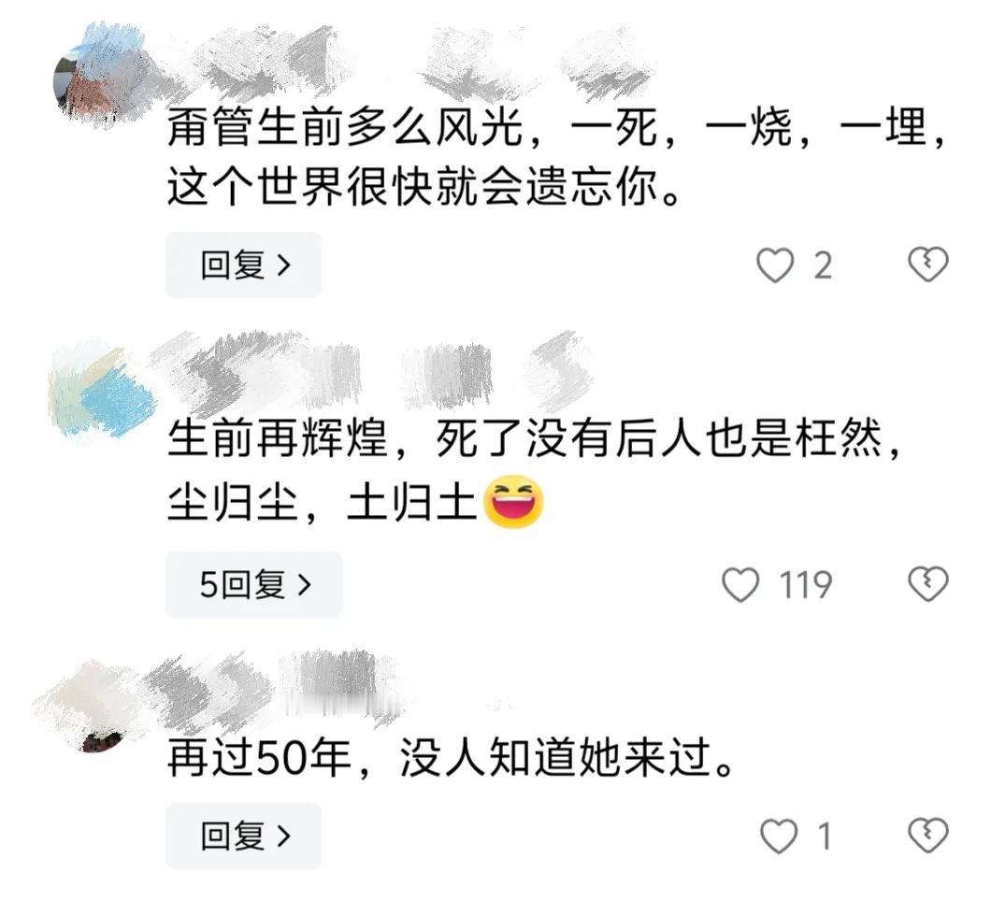
Task: Click the chevron beside first 回复
Action: coord(283,265)
